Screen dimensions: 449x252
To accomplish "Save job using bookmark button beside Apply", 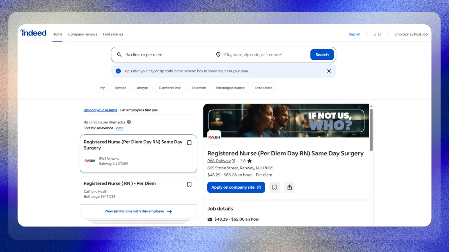I will tap(274, 187).
